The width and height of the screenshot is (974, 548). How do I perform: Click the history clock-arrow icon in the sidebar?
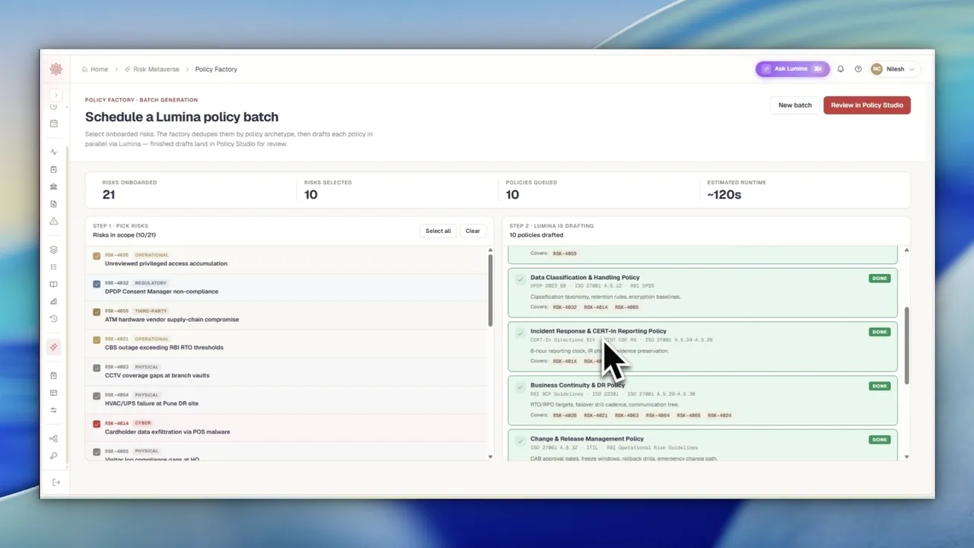[53, 319]
